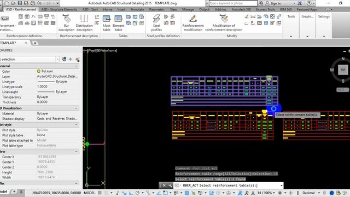The image size is (350, 197).
Task: Click the ByLayer yellow color swatch
Action: point(39,71)
